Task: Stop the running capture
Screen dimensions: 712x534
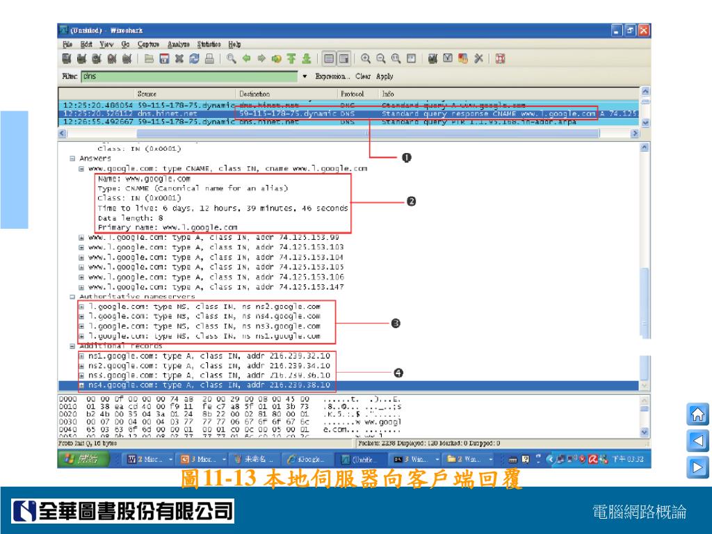Action: pyautogui.click(x=112, y=58)
